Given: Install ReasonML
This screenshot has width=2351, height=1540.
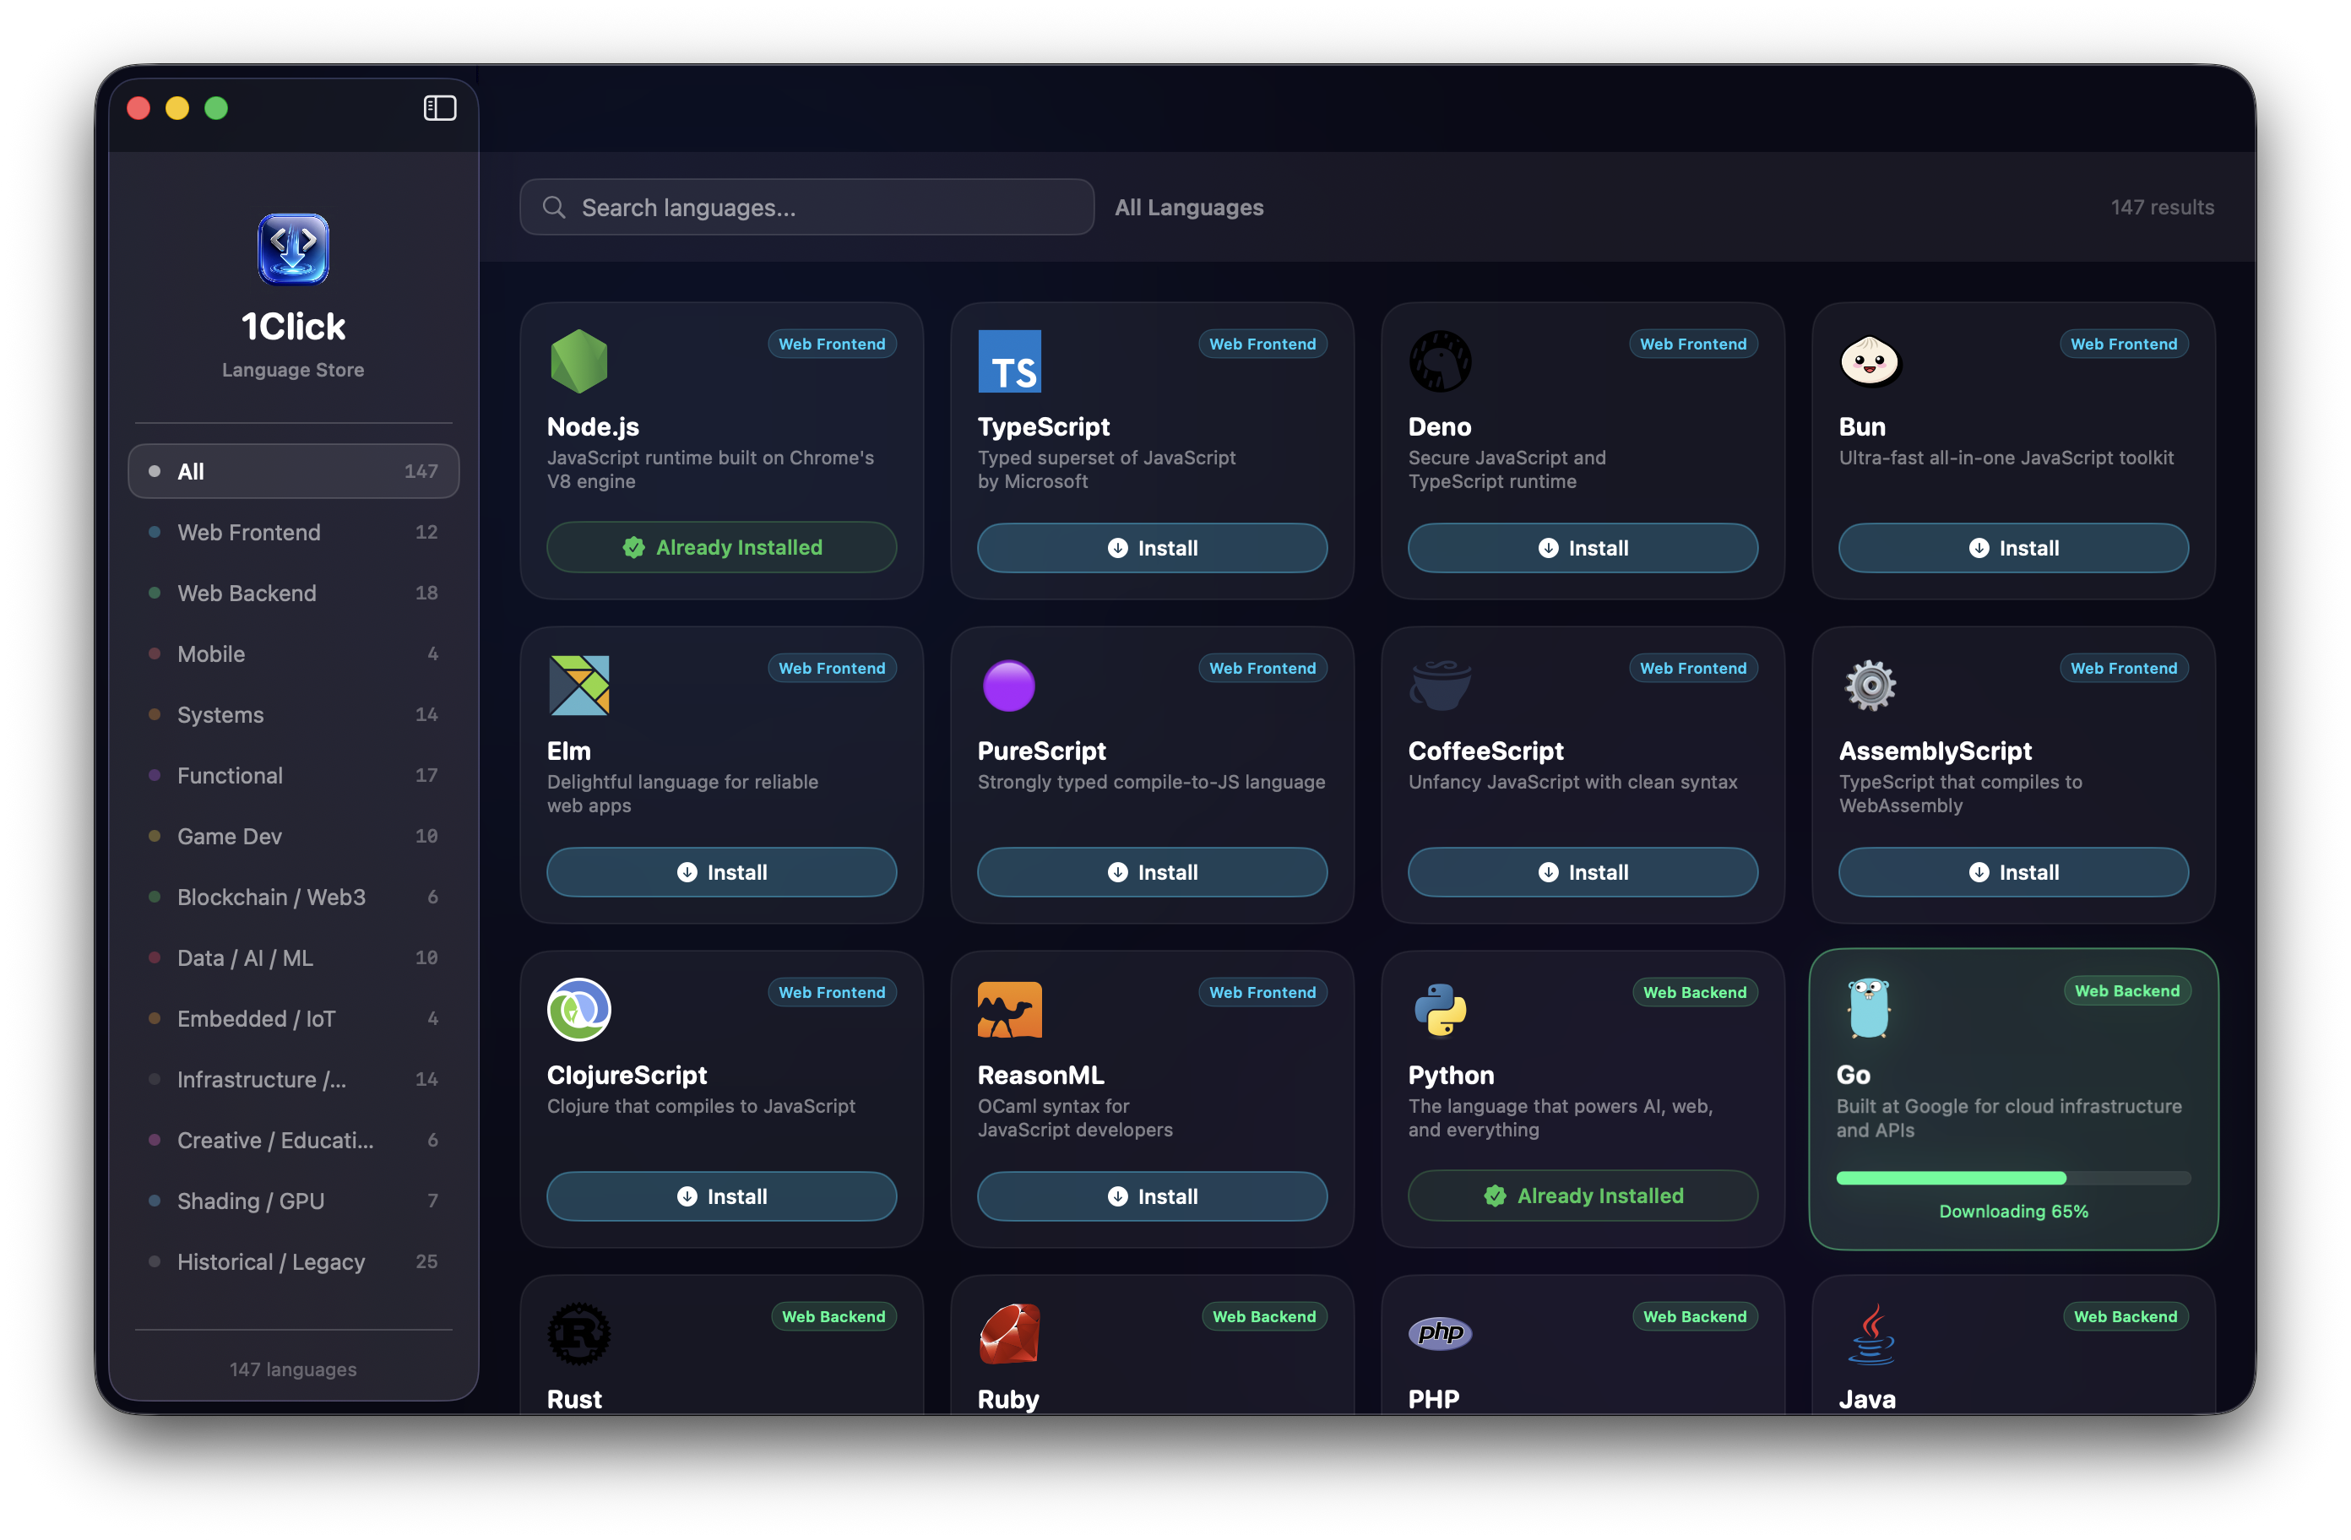Looking at the screenshot, I should [1152, 1196].
